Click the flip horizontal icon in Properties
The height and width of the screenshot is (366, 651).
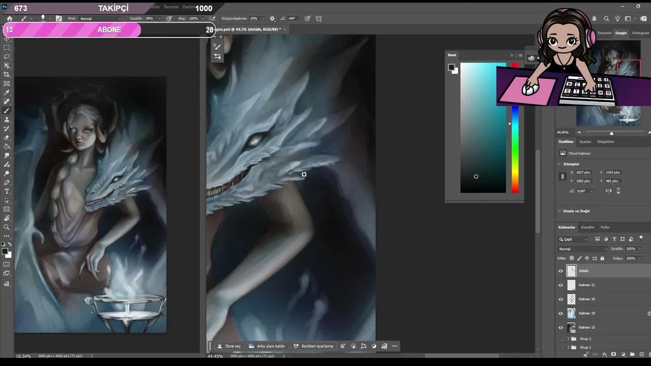(609, 191)
